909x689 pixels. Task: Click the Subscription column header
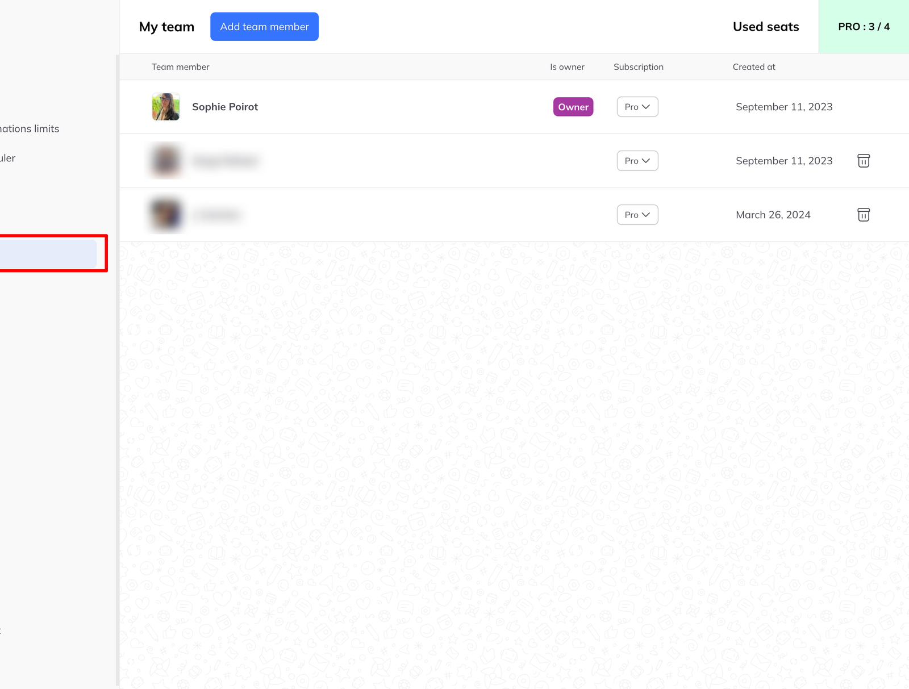click(639, 67)
